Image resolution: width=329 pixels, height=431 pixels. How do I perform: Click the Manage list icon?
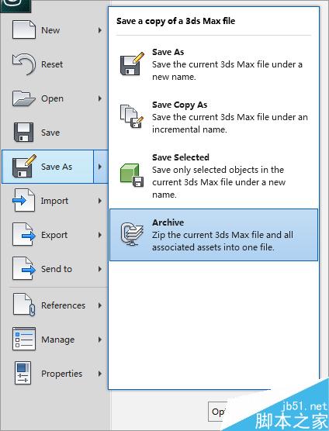coord(24,339)
